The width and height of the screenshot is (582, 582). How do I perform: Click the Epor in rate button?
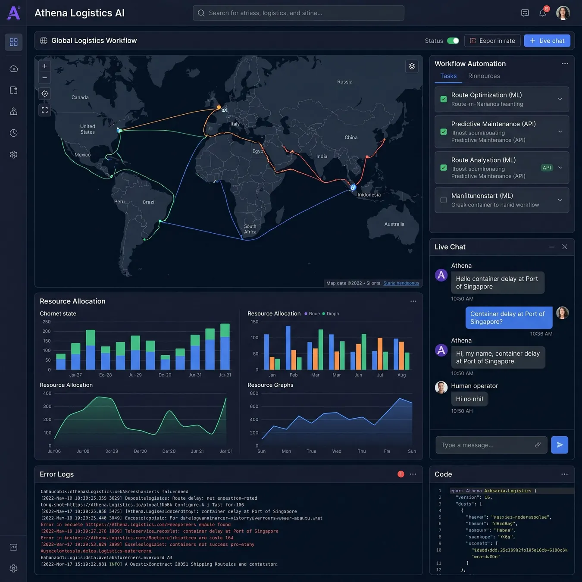pyautogui.click(x=492, y=41)
